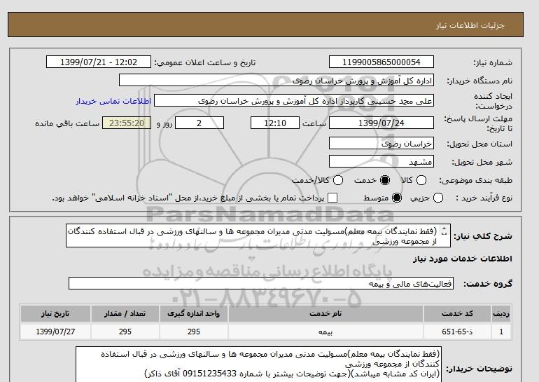
Task: Click the buyer notes text area
Action: coord(258,364)
